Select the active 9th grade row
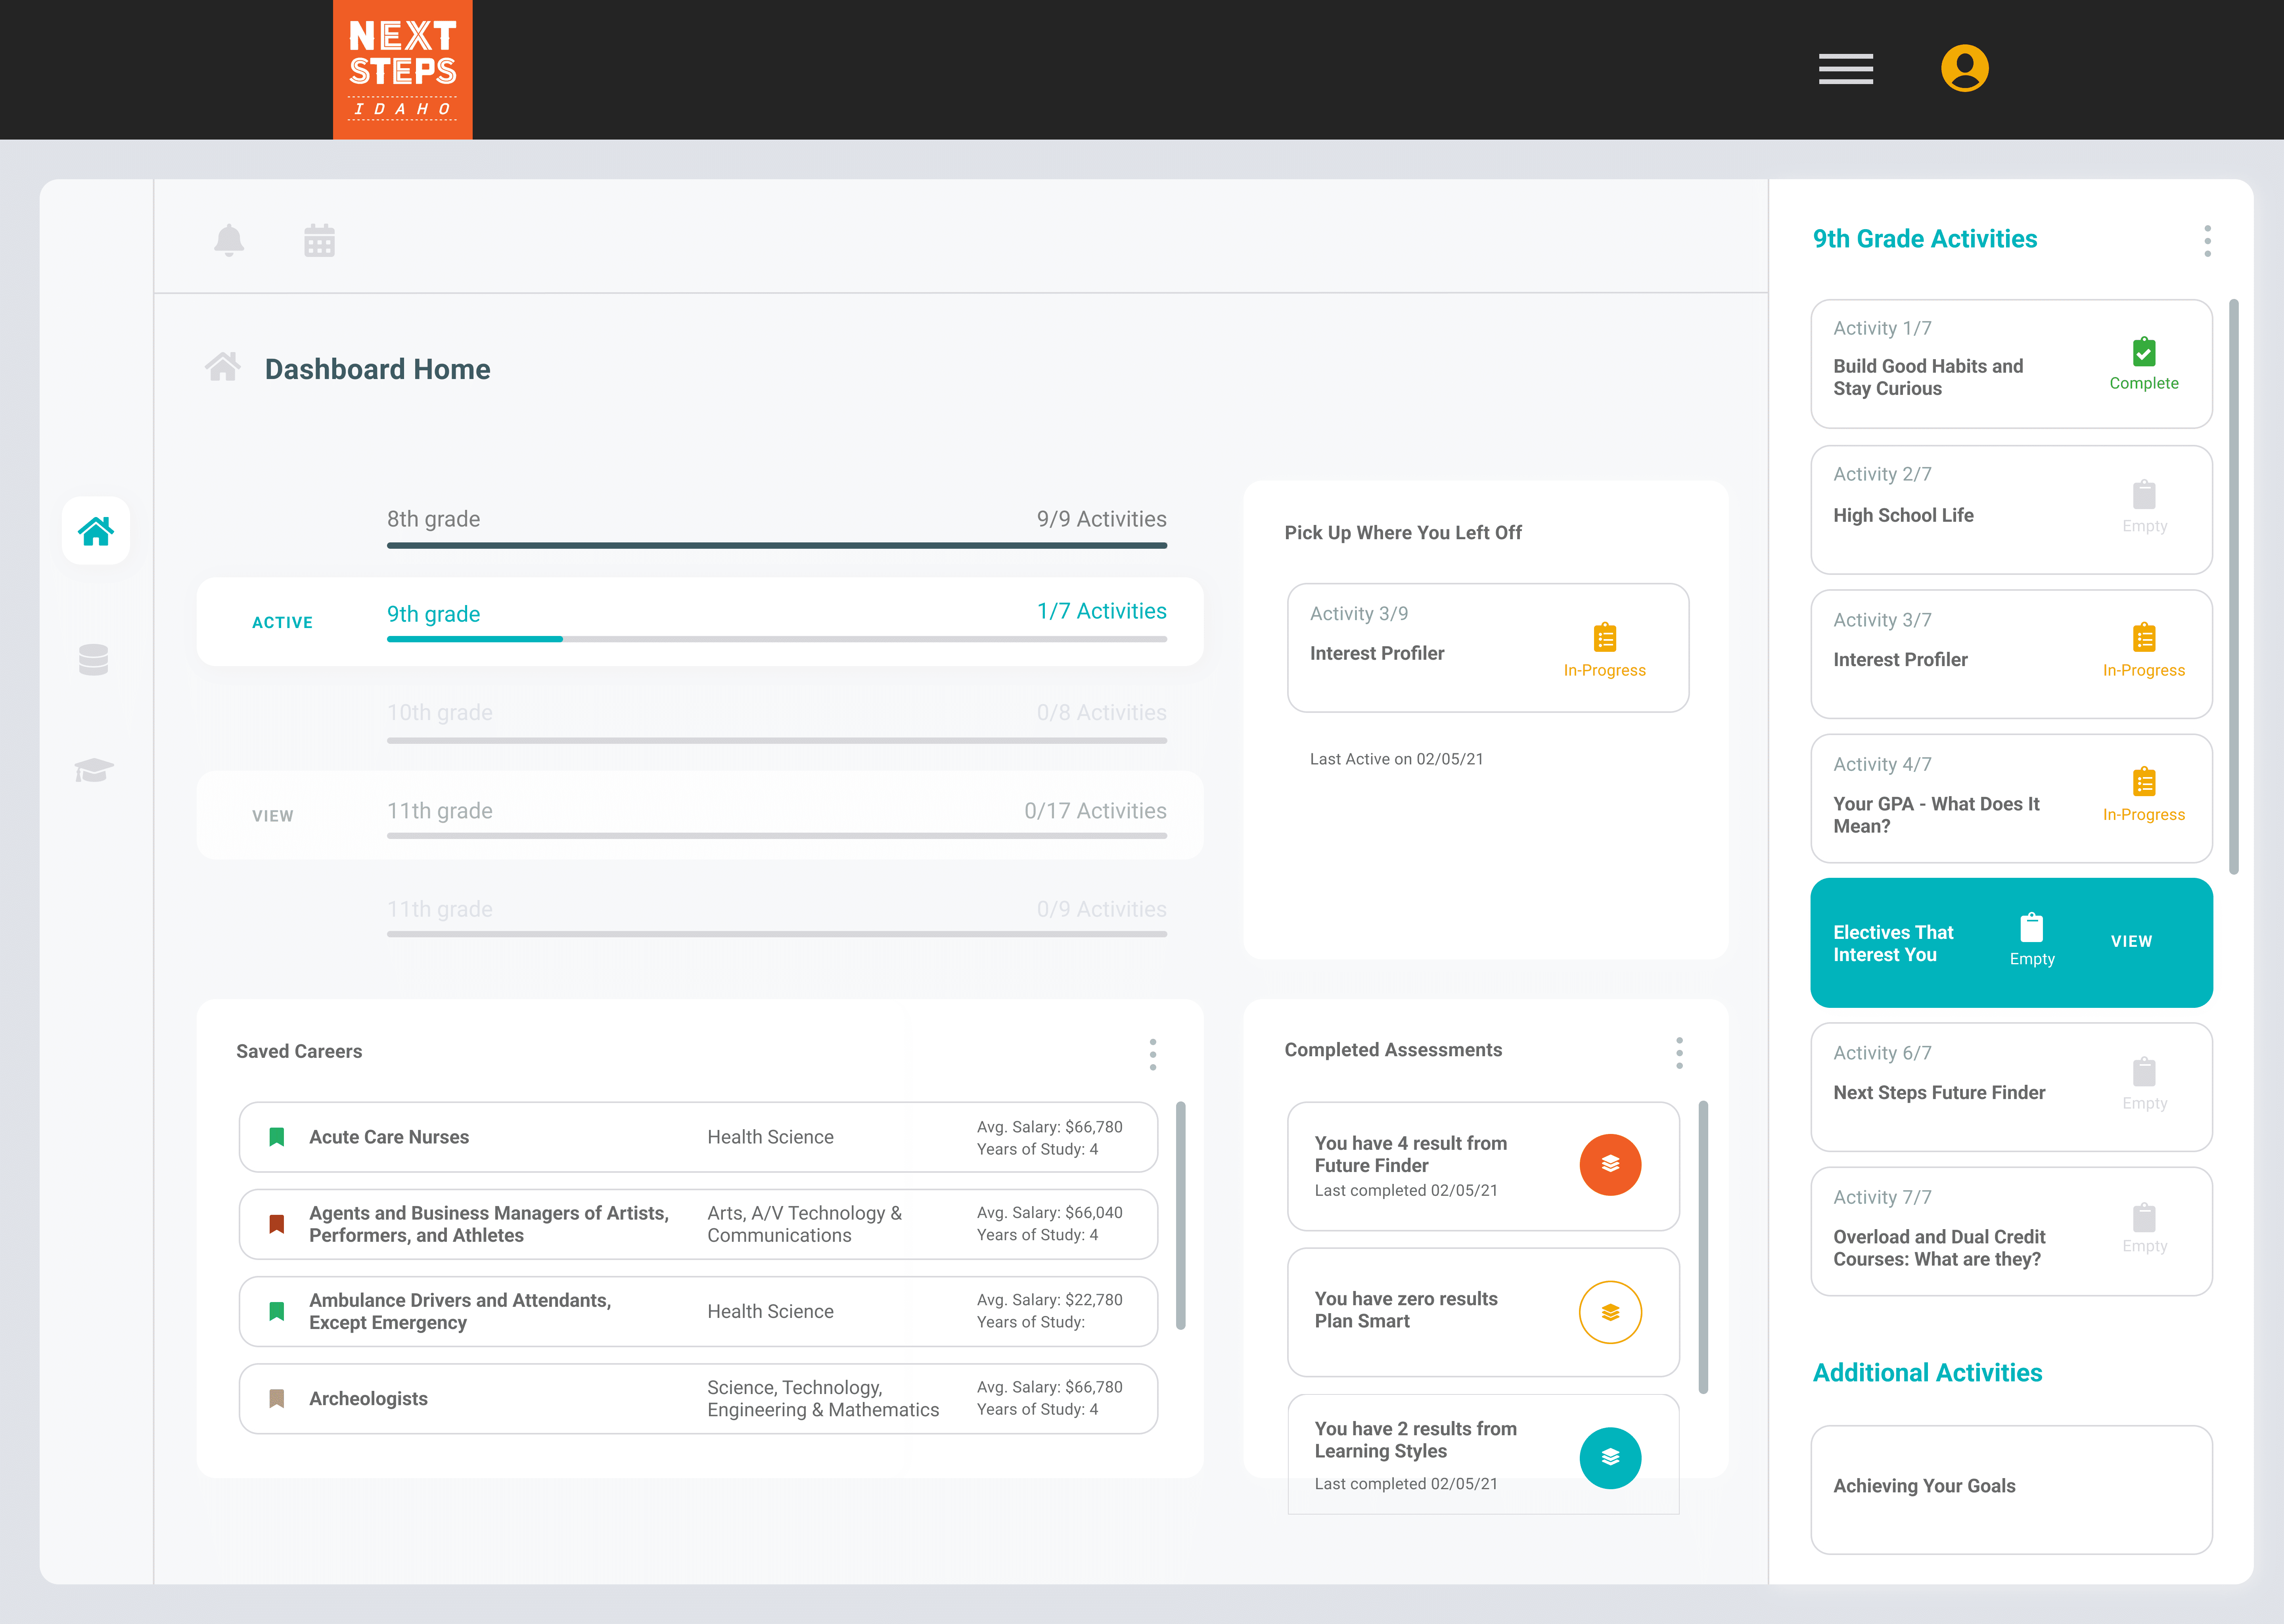The height and width of the screenshot is (1624, 2284). (700, 621)
